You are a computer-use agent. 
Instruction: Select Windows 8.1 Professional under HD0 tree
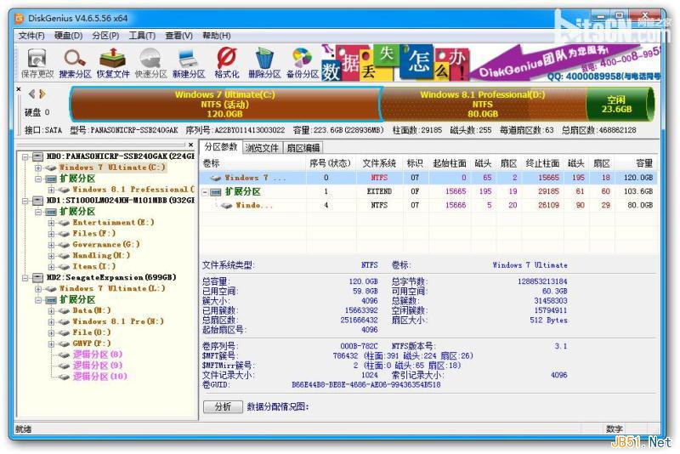[133, 190]
